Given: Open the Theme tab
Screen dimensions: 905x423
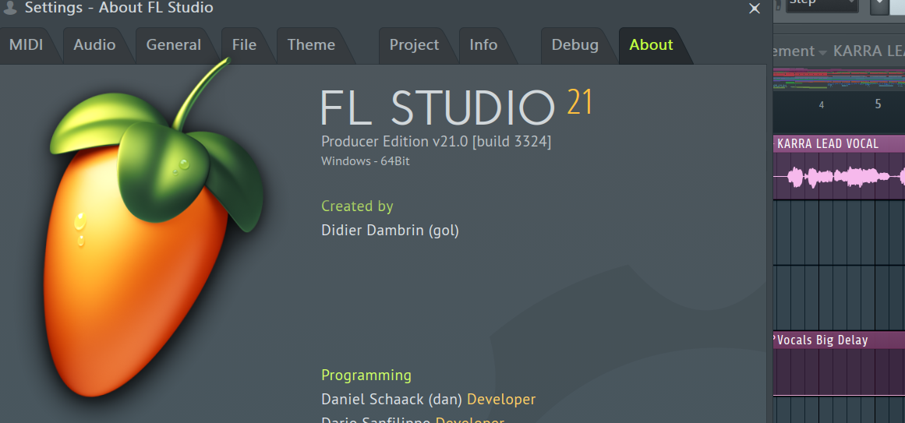Looking at the screenshot, I should (x=311, y=45).
